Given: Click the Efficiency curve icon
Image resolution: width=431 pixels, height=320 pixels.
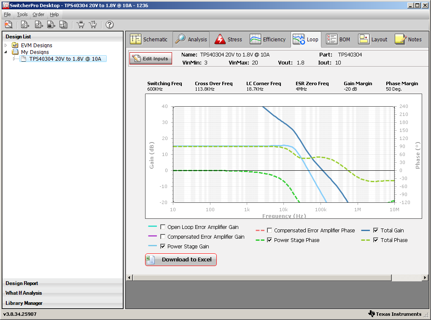Looking at the screenshot, I should [256, 39].
